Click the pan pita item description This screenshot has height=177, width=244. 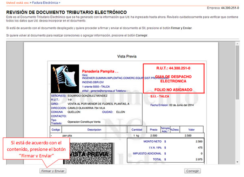click(x=67, y=136)
